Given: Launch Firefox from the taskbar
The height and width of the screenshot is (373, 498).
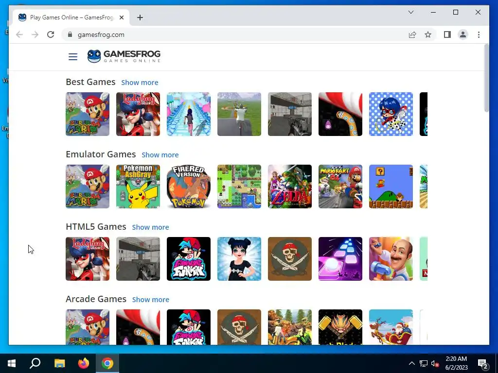Looking at the screenshot, I should click(84, 363).
